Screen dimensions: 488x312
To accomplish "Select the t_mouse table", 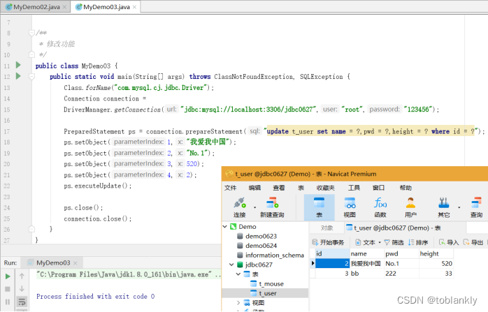I will [271, 283].
